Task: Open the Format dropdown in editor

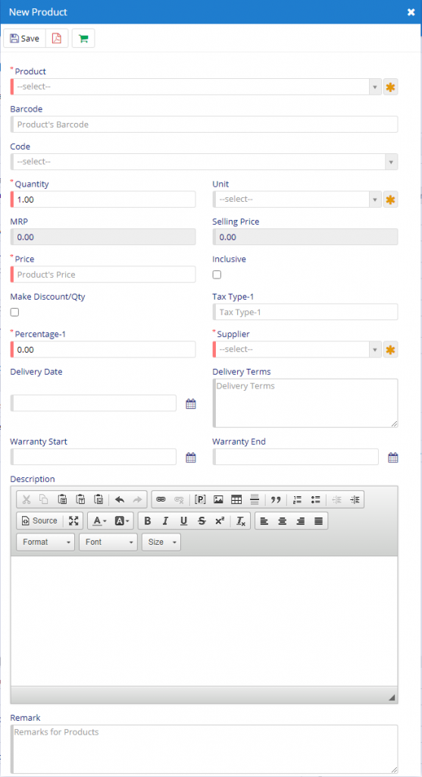Action: click(45, 542)
